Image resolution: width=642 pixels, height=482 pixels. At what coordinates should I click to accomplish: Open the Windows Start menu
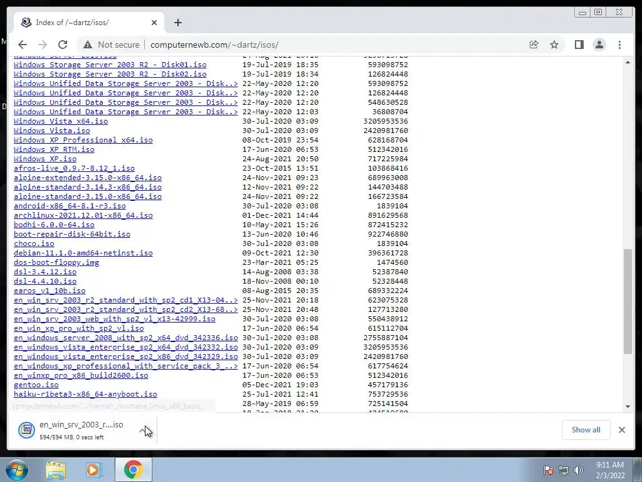click(16, 469)
